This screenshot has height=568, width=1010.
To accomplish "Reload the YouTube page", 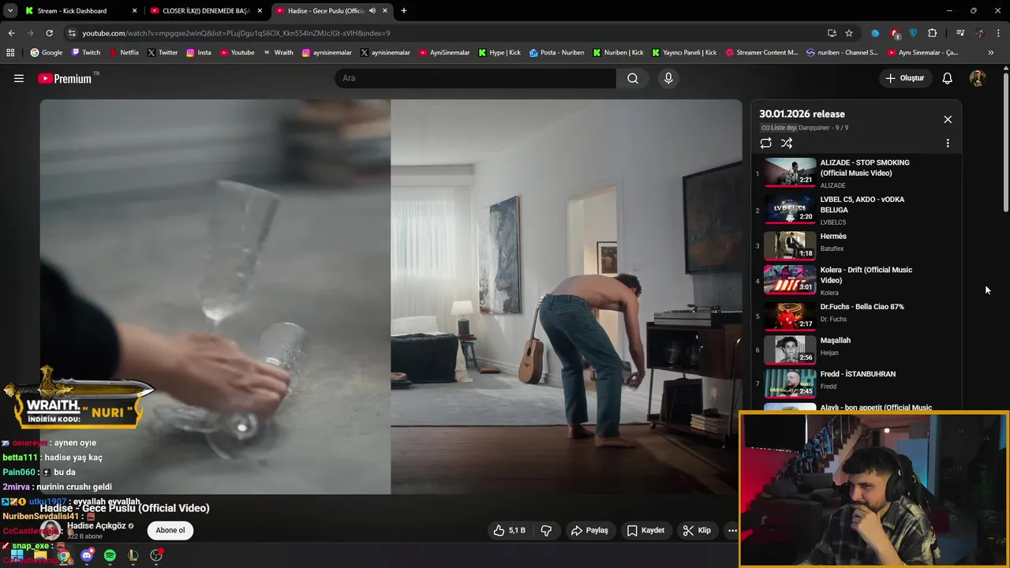I will coord(49,33).
